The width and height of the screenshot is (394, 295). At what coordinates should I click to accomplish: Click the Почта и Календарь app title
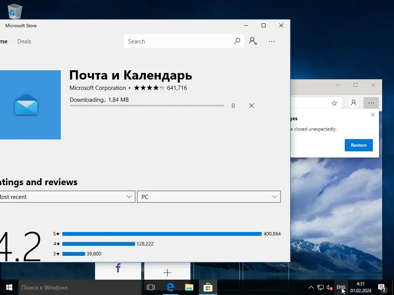point(131,76)
